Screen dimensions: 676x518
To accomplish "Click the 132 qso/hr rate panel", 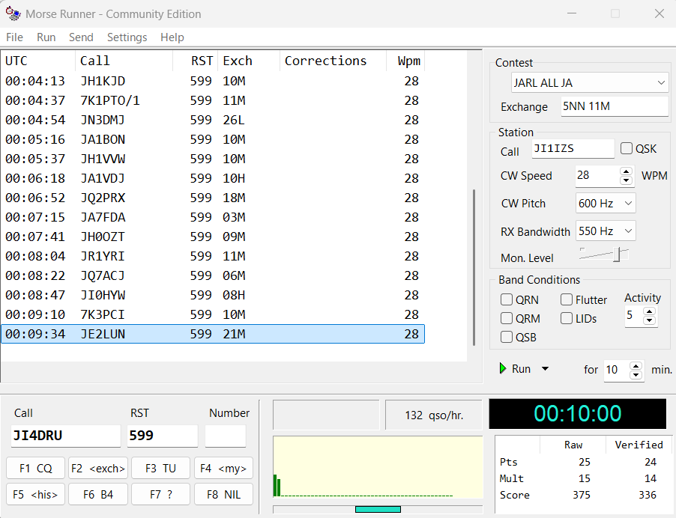I will click(434, 415).
